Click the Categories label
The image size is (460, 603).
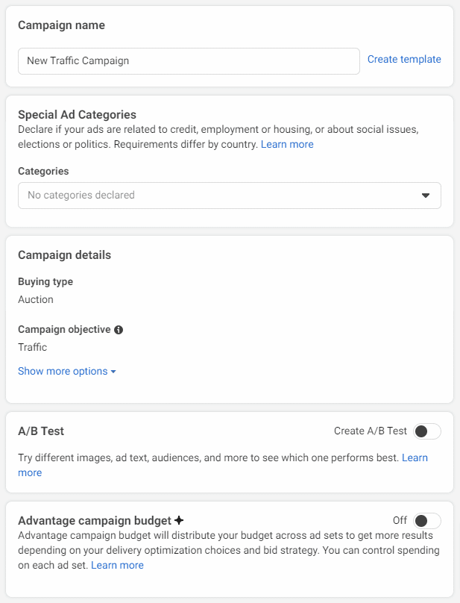click(x=43, y=171)
